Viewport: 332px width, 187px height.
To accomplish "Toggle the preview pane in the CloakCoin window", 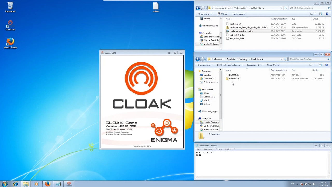I will pyautogui.click(x=320, y=65).
